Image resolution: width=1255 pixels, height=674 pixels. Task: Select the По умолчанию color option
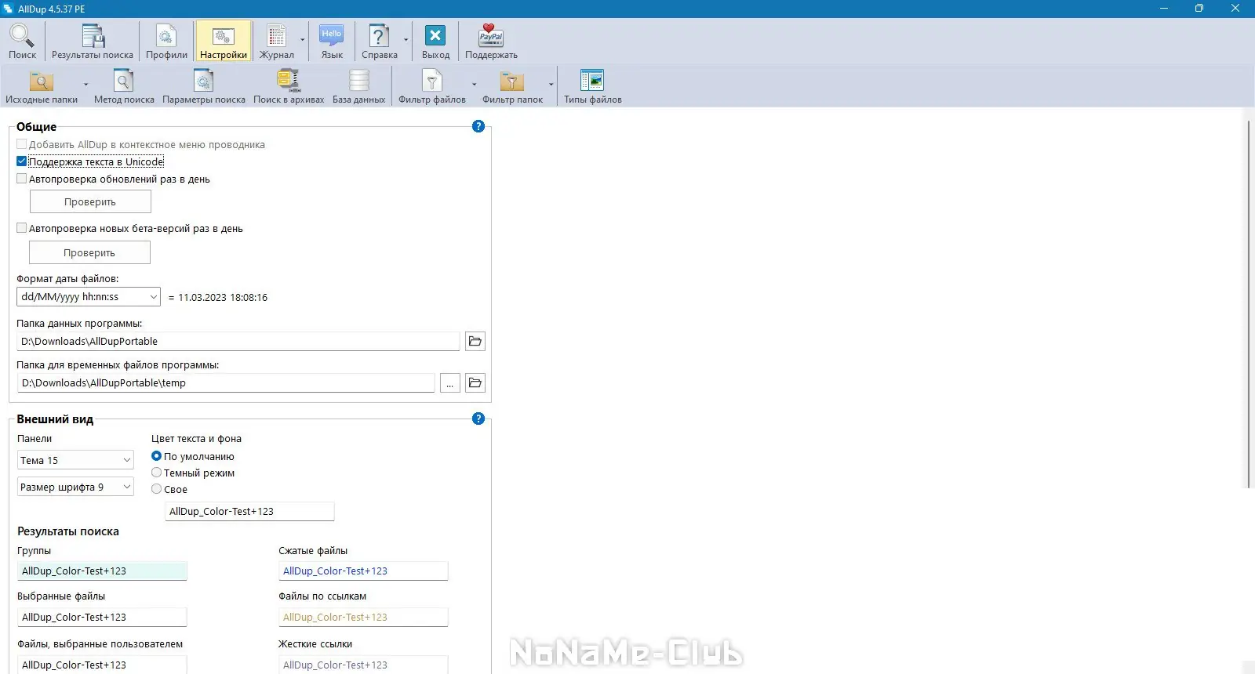pos(157,456)
